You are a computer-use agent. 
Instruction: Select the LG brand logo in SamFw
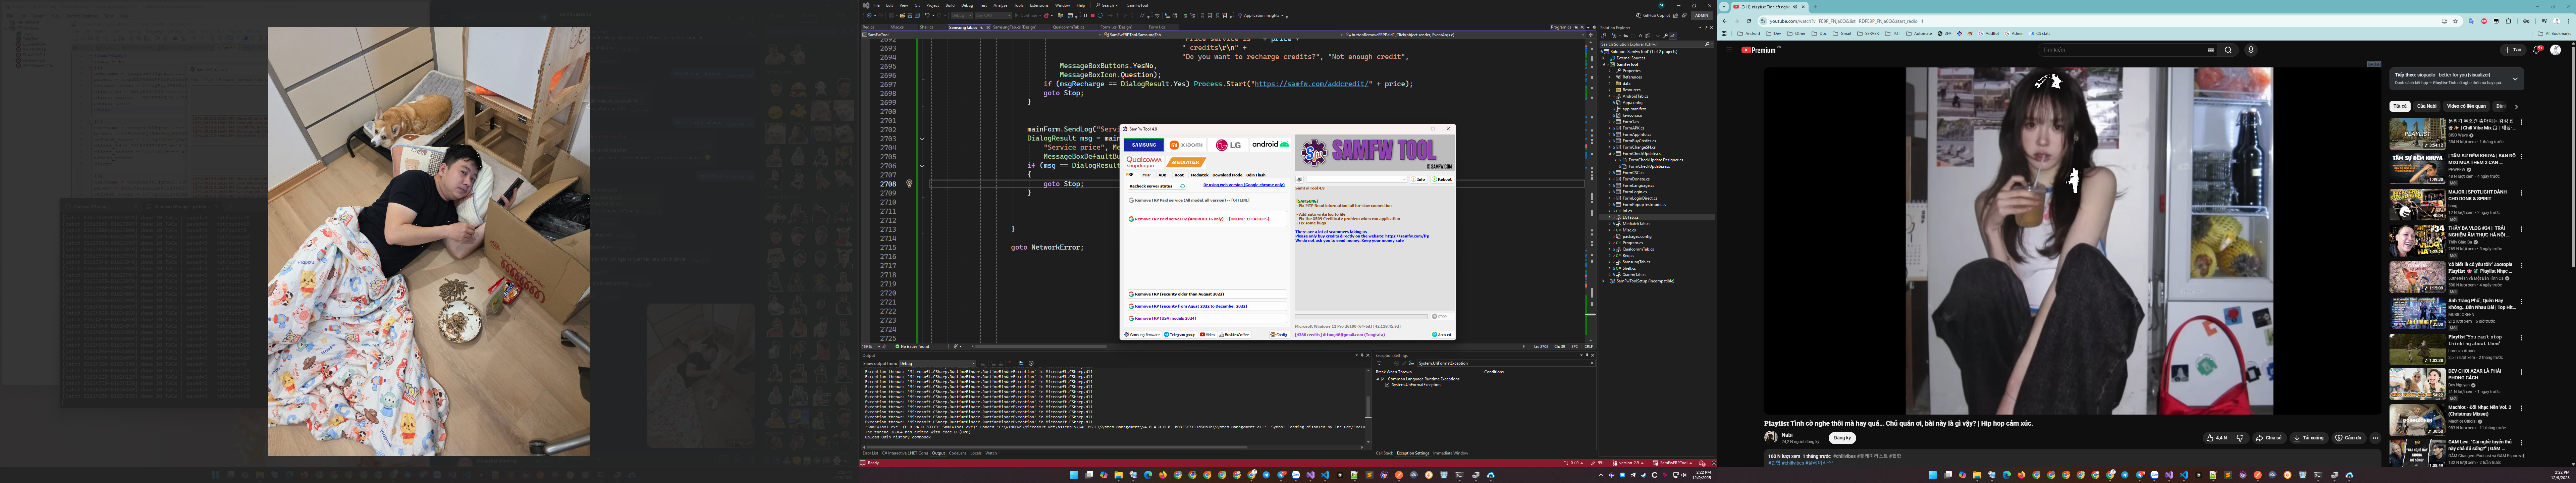coord(1228,145)
